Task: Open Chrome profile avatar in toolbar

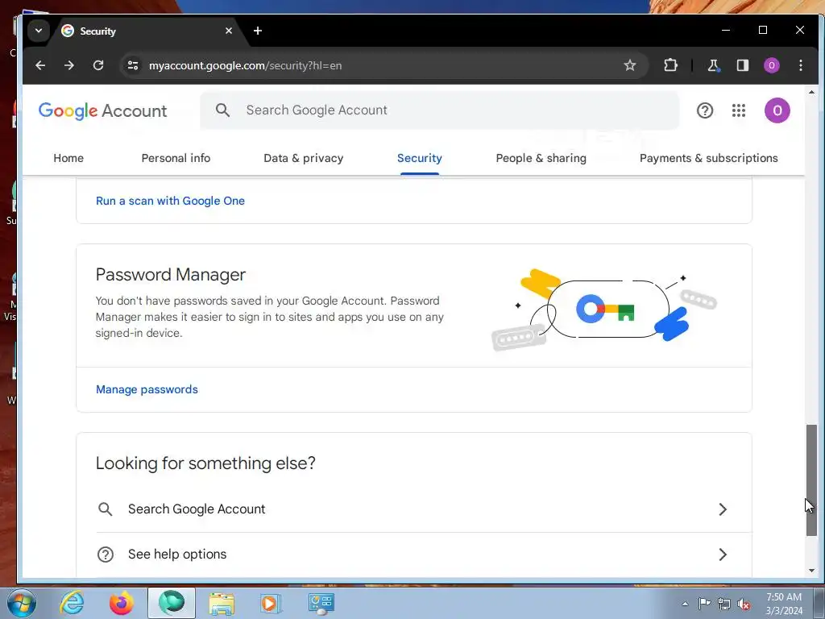Action: tap(771, 65)
